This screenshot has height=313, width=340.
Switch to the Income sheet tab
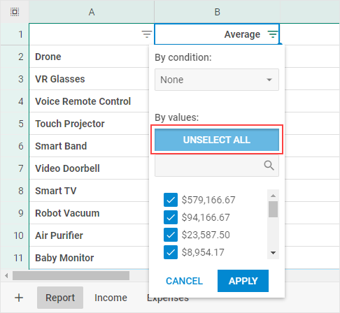coord(111,298)
